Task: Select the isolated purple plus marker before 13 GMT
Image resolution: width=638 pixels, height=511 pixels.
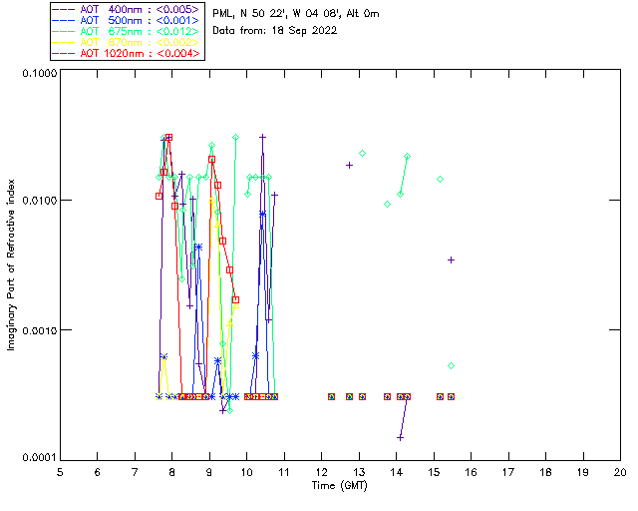Action: pyautogui.click(x=349, y=165)
